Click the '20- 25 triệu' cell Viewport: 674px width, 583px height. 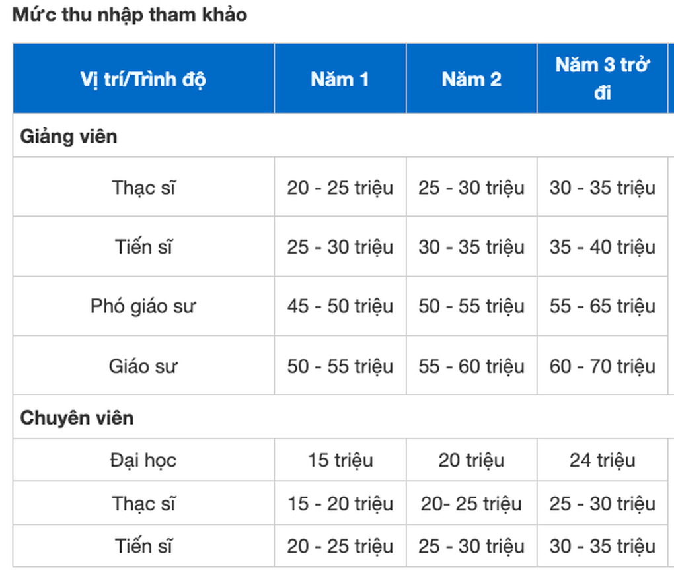point(472,503)
